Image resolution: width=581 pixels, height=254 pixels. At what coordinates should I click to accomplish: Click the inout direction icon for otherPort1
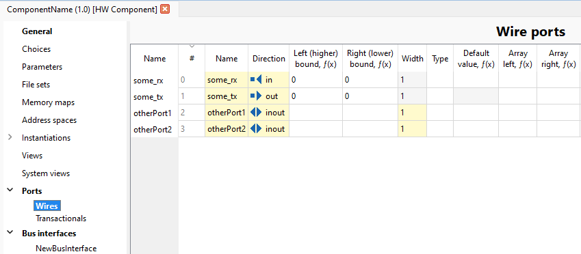pyautogui.click(x=256, y=113)
